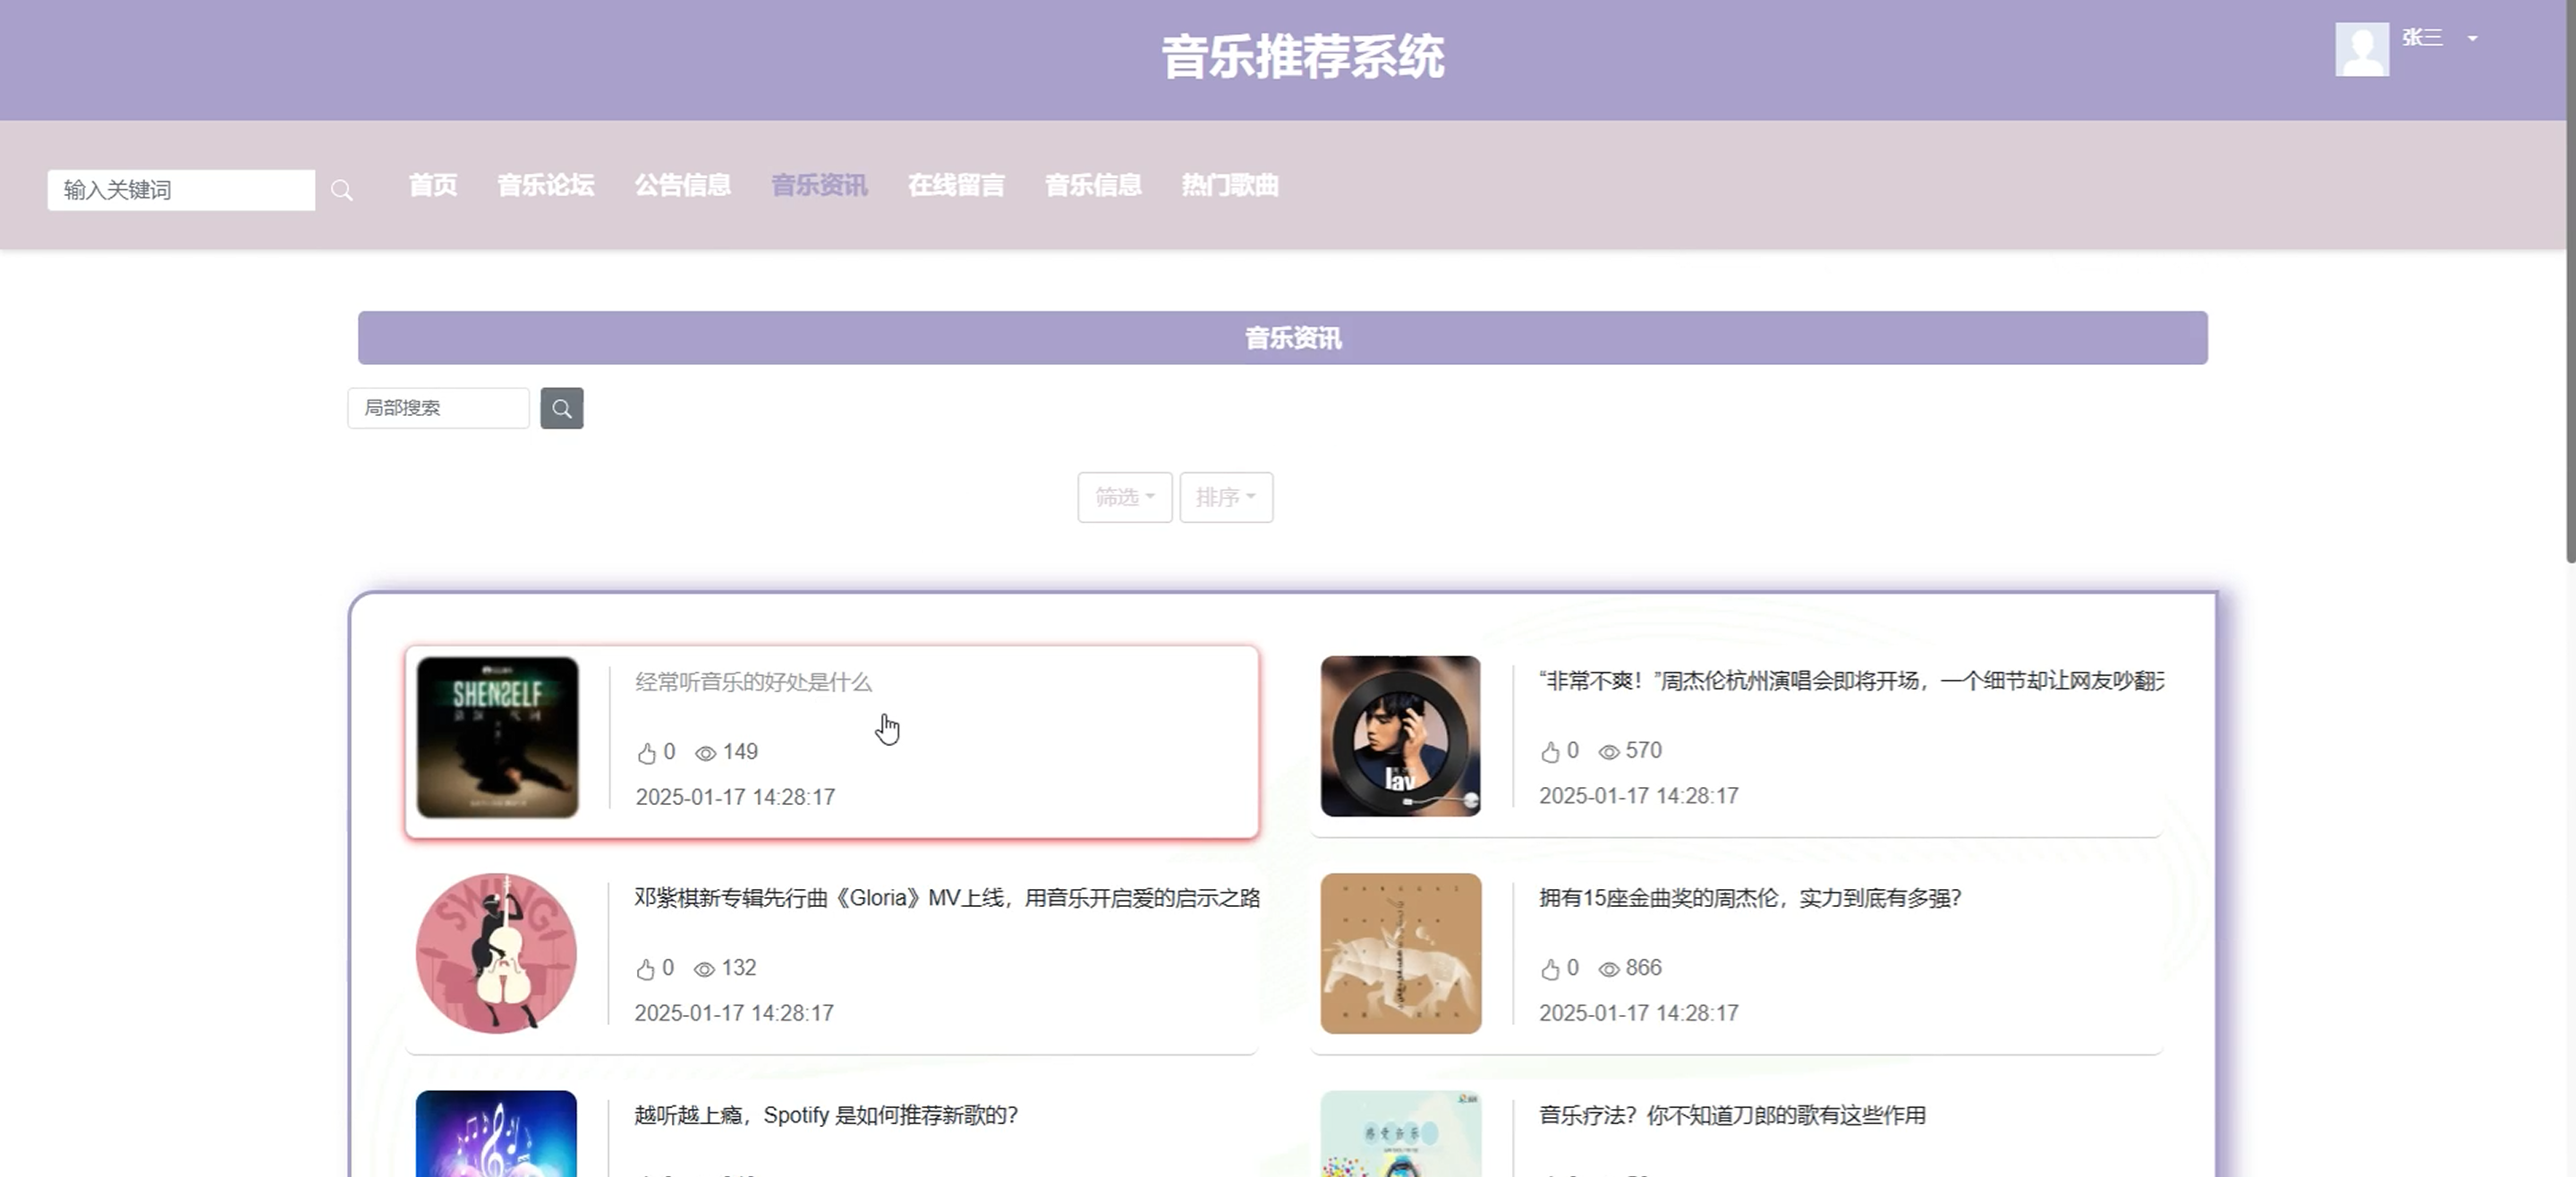Image resolution: width=2576 pixels, height=1177 pixels.
Task: Click the view-count eye icon beside 132
Action: coord(705,969)
